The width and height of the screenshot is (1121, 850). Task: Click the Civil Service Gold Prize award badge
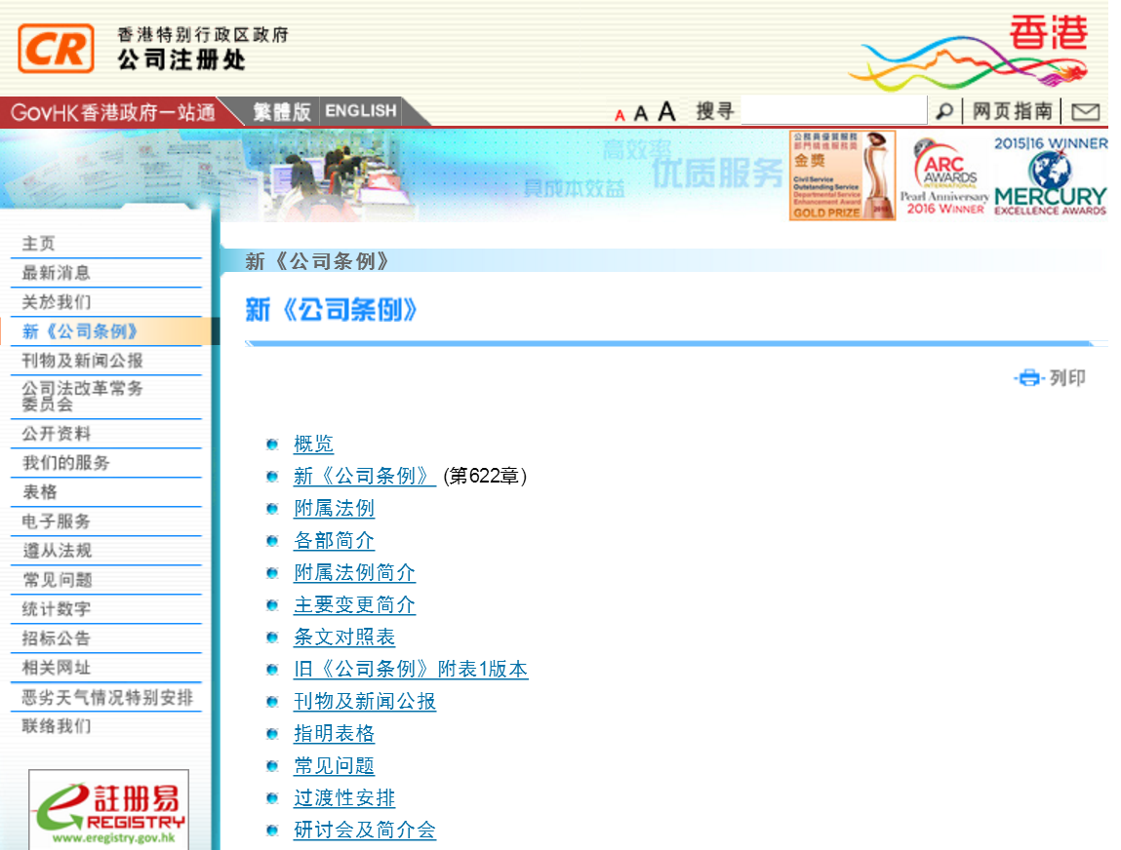coord(842,174)
